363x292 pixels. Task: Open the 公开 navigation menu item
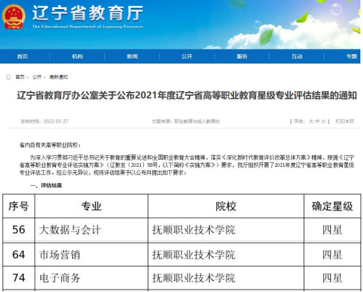pos(187,56)
